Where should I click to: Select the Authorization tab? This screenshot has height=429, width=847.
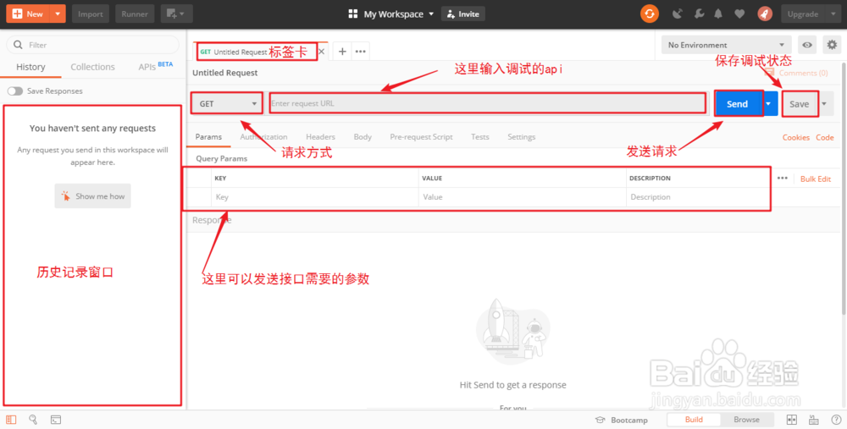click(x=263, y=137)
